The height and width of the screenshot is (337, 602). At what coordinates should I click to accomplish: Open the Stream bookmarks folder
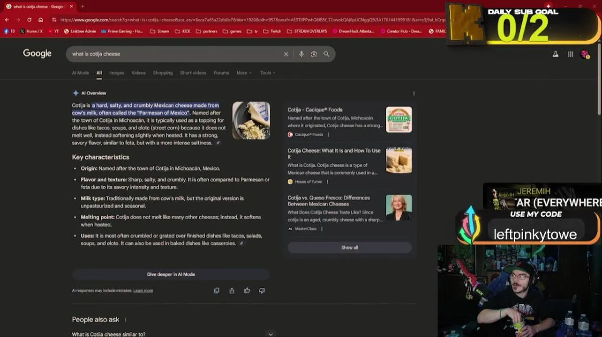tap(159, 31)
